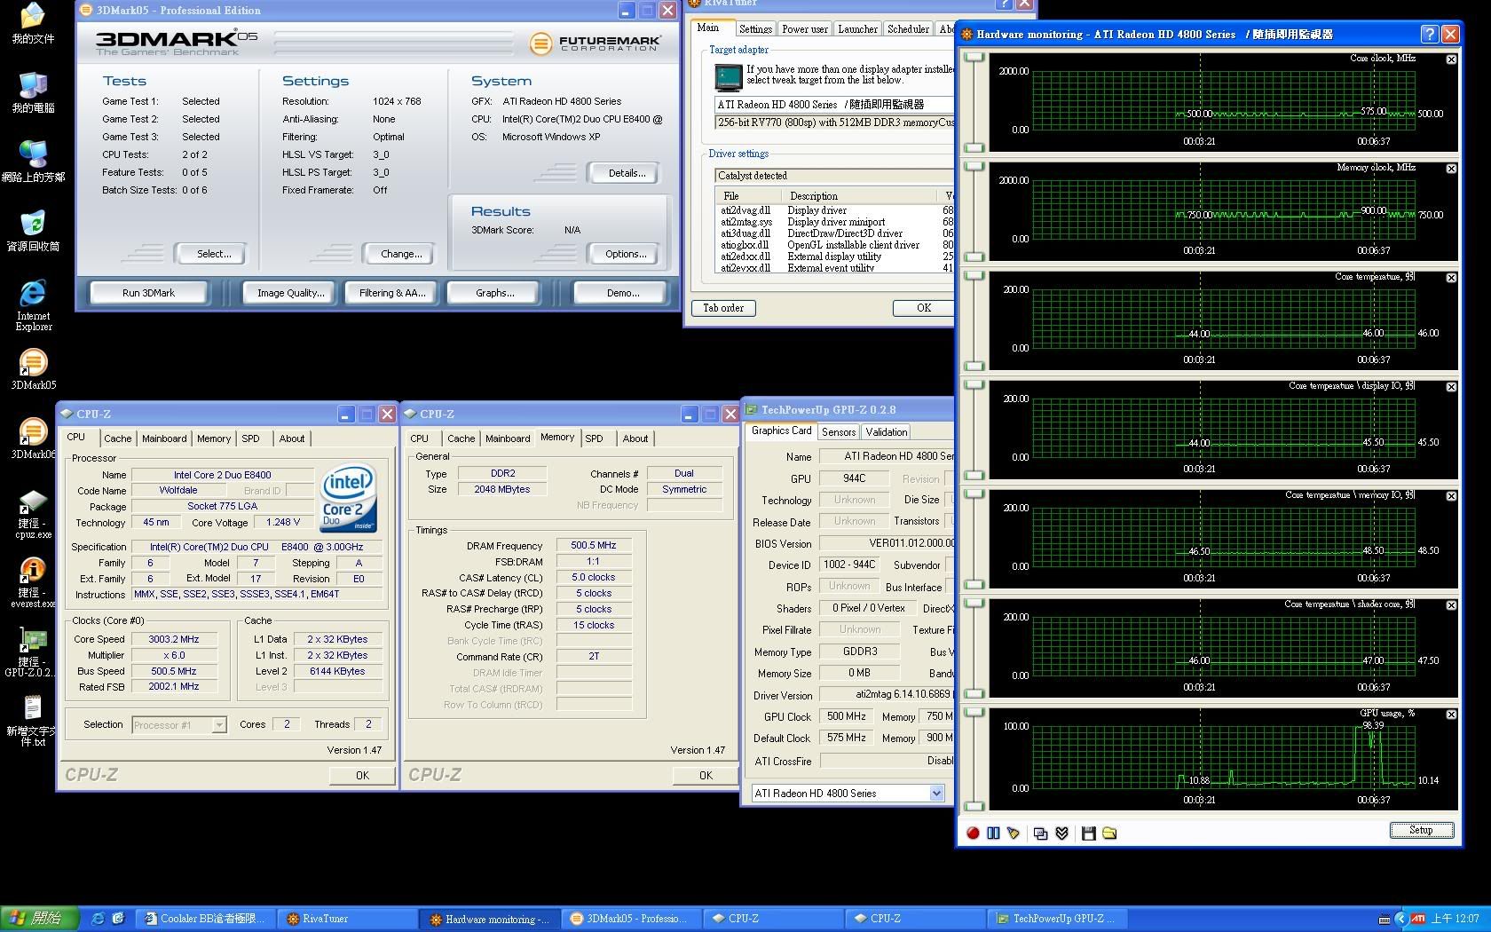Click the overlapping windows icon in monitoring toolbar

click(1040, 833)
